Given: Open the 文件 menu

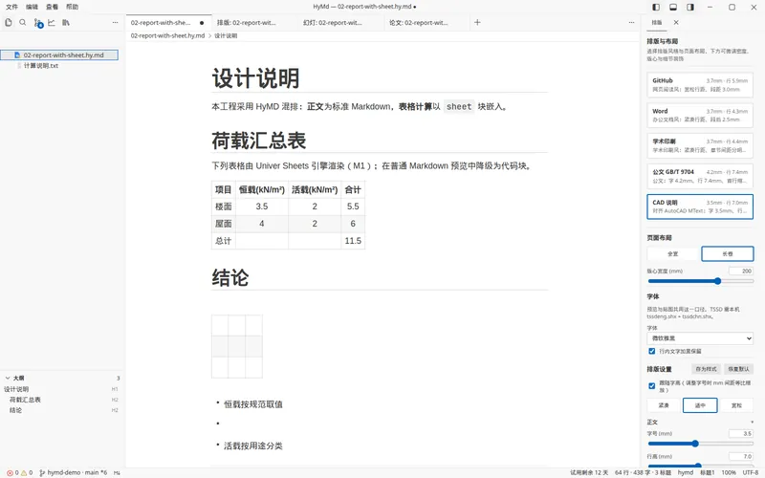Looking at the screenshot, I should pyautogui.click(x=11, y=7).
